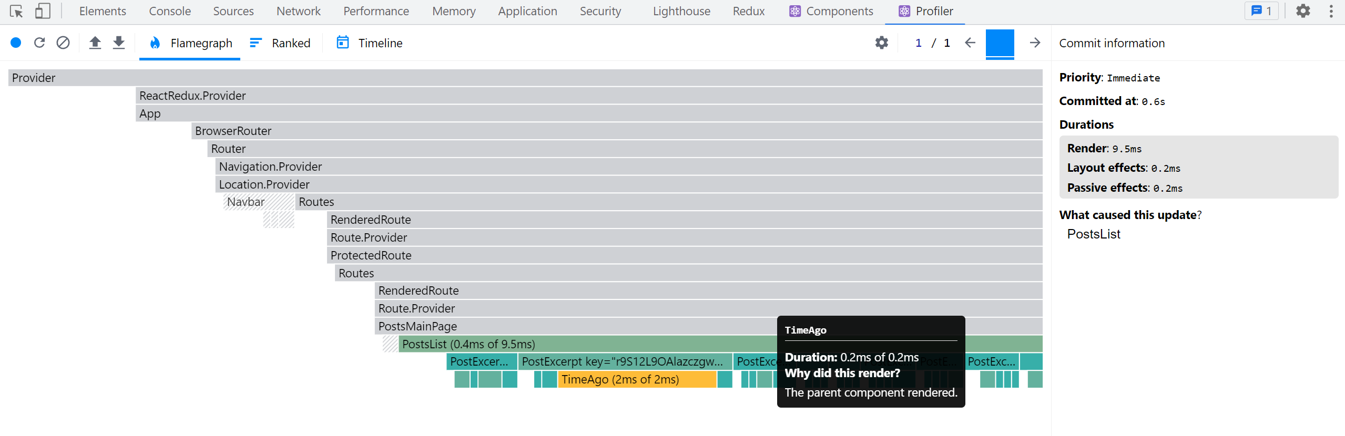Select next commit arrow

(1035, 43)
